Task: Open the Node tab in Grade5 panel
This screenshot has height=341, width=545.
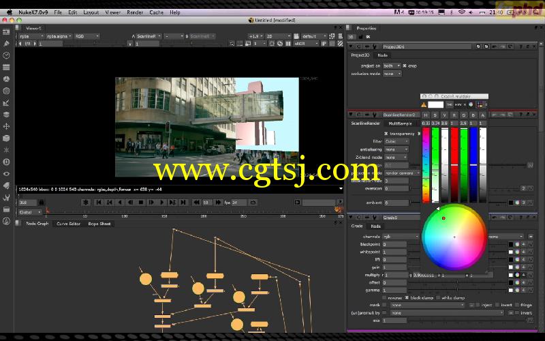Action: point(376,226)
